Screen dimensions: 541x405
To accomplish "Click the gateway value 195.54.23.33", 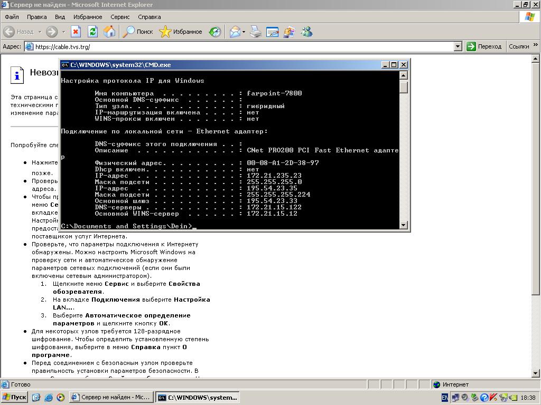I will [272, 201].
